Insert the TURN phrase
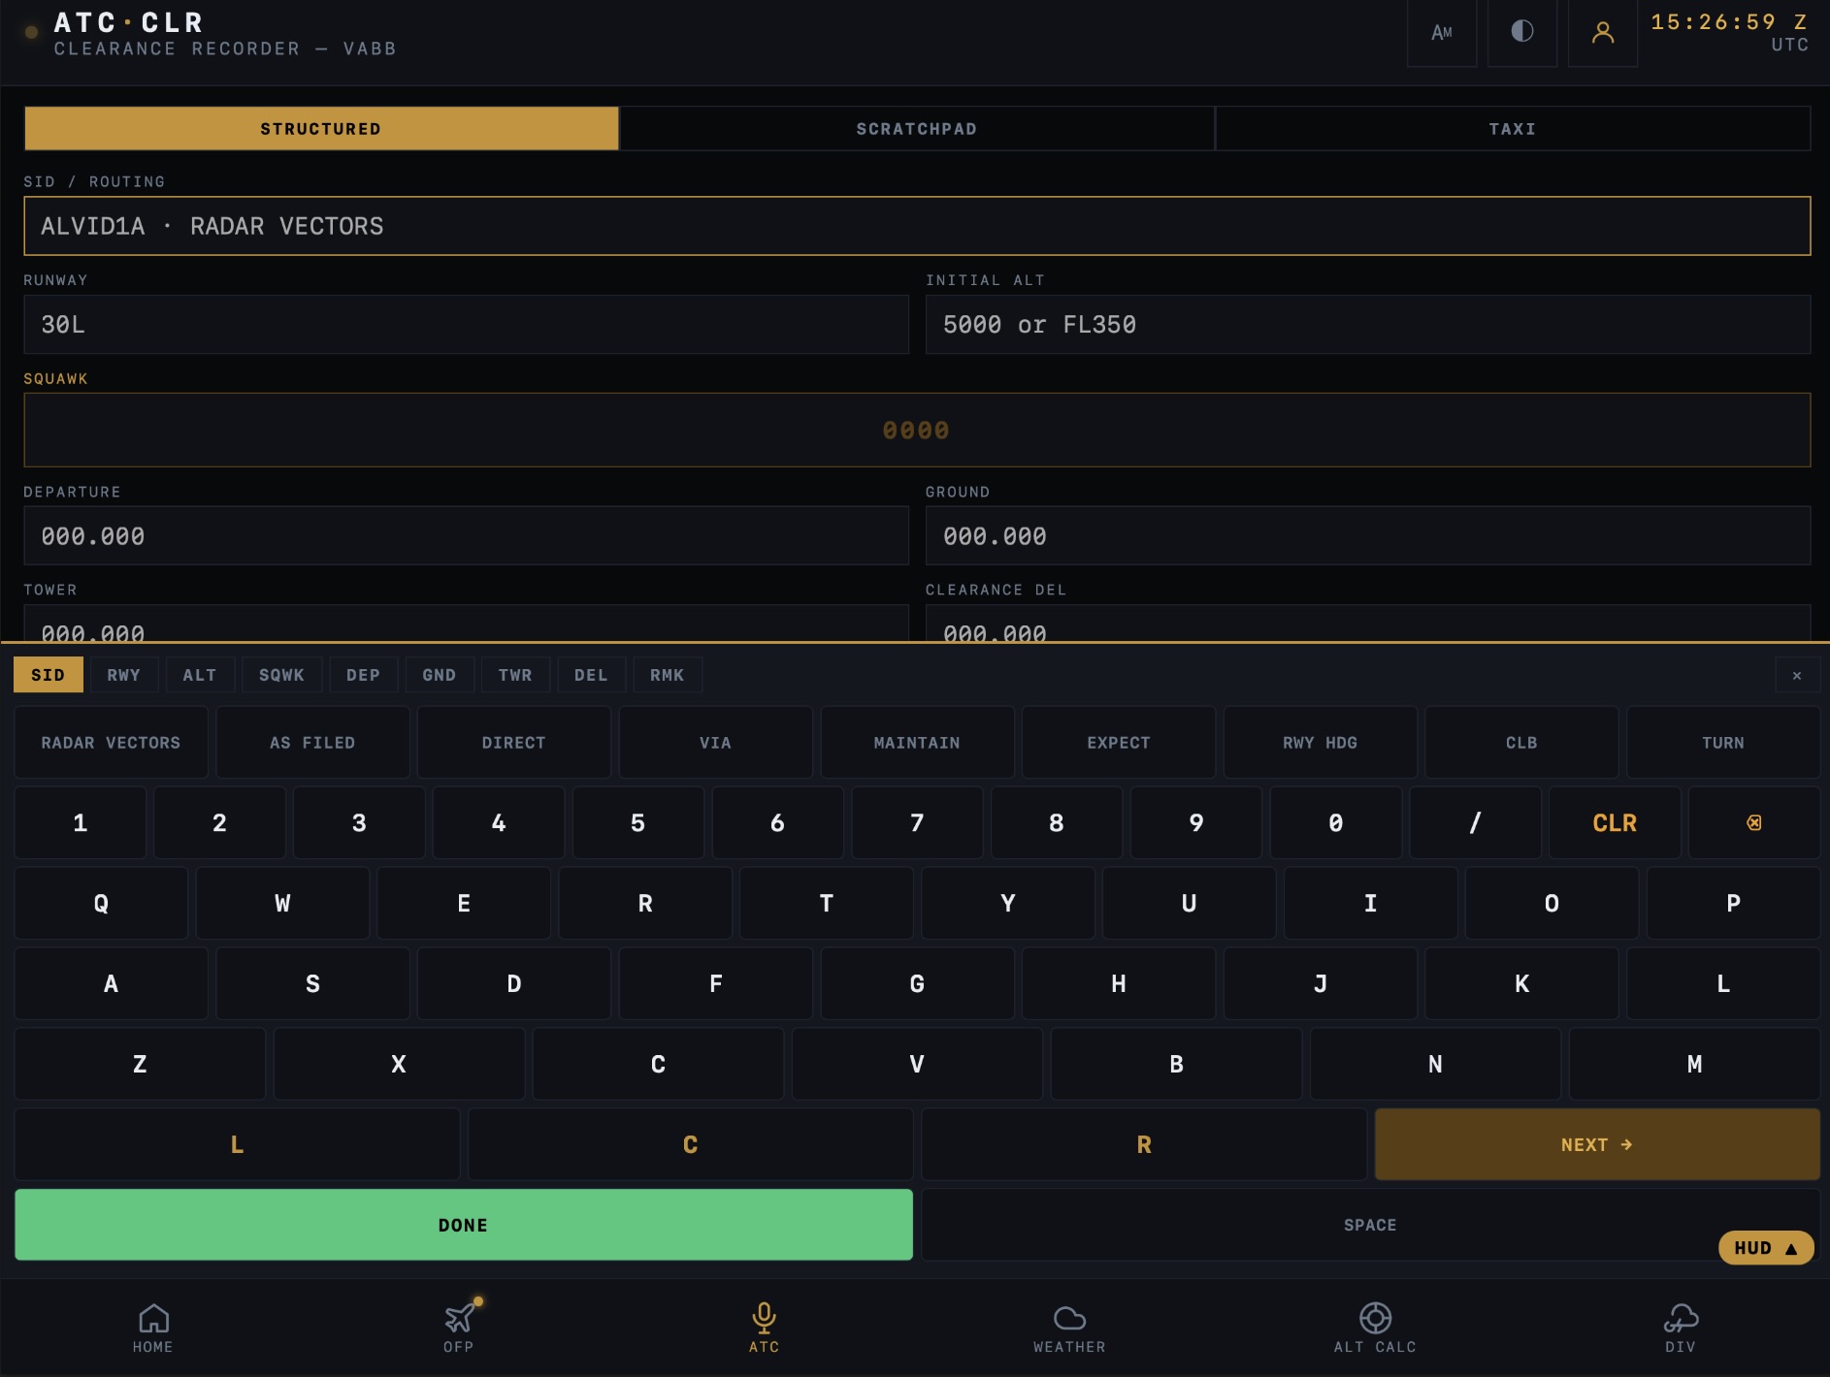The height and width of the screenshot is (1377, 1830). (1723, 743)
